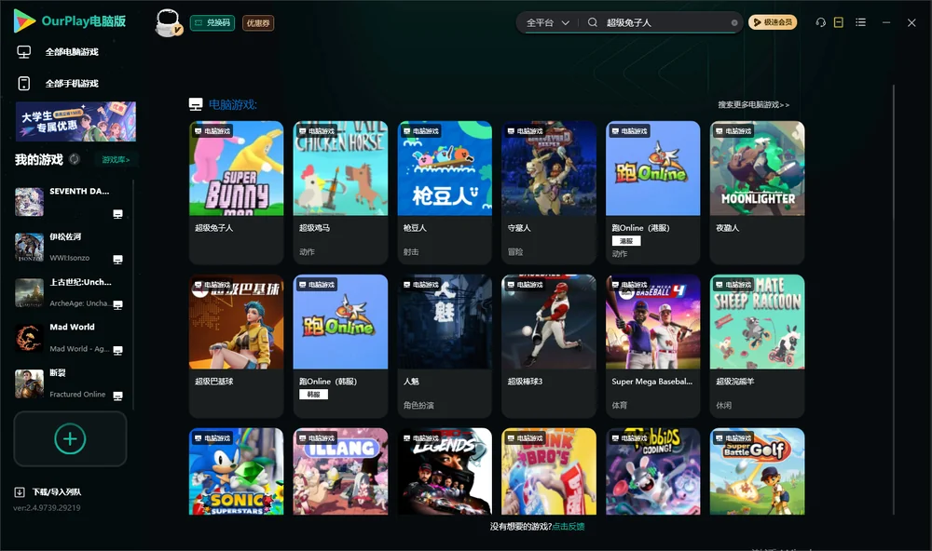This screenshot has height=551, width=932.
Task: Open Super Mega Baseball game card
Action: pyautogui.click(x=653, y=346)
